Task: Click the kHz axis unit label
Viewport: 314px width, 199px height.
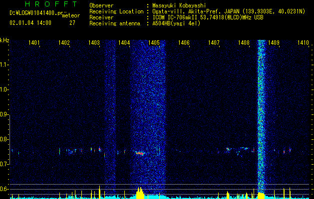Action: [x=4, y=40]
